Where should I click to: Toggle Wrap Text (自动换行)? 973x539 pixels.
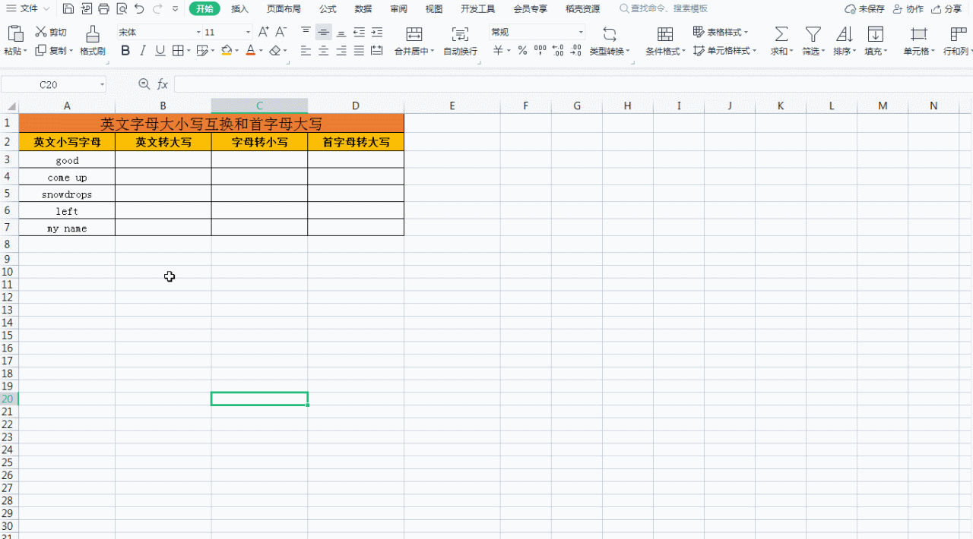point(460,39)
